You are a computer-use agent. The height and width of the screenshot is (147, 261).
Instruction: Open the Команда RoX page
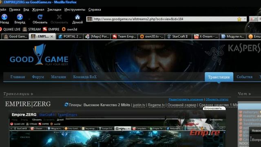(85, 77)
